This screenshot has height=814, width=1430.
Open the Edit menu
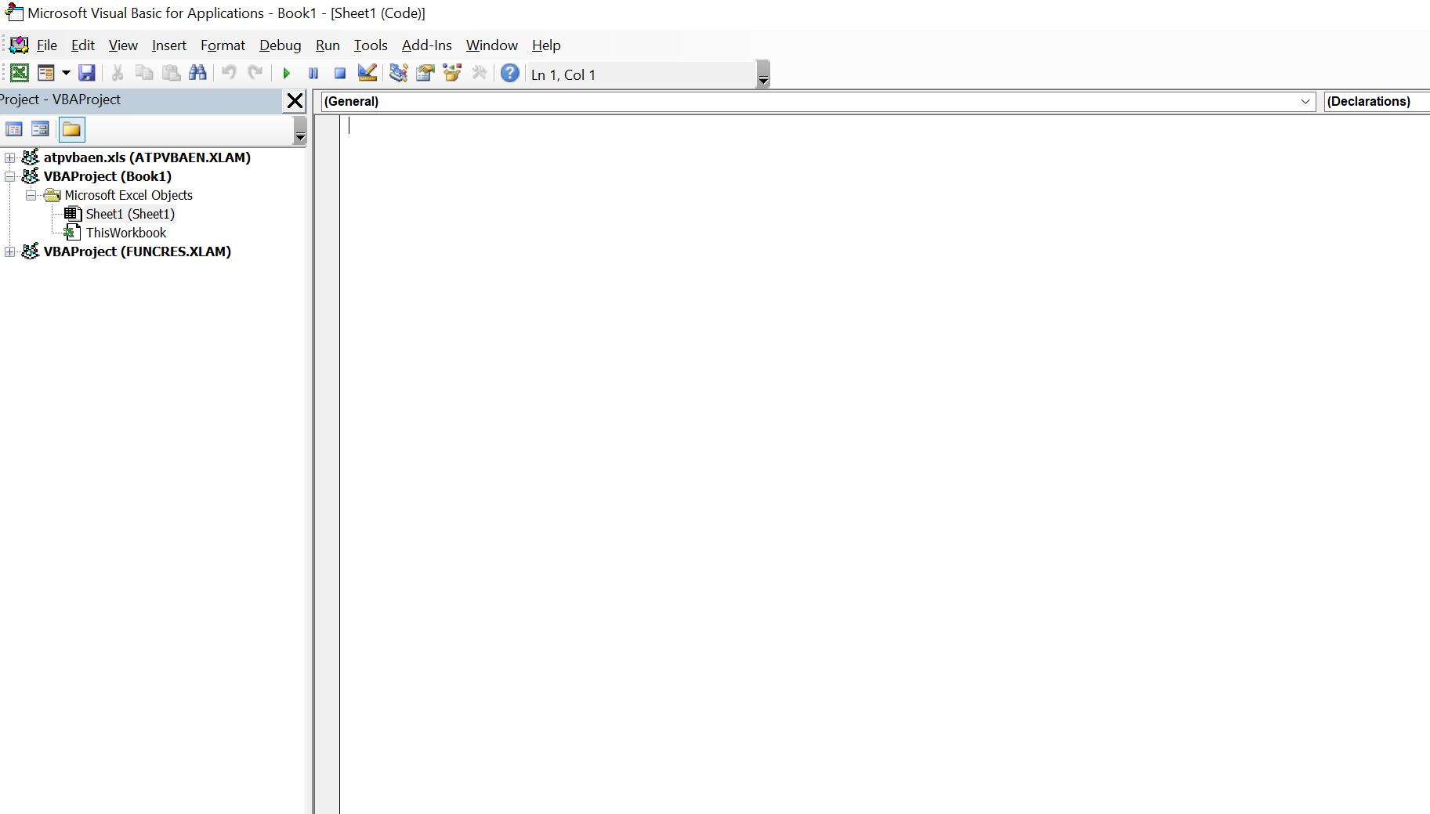pyautogui.click(x=83, y=45)
